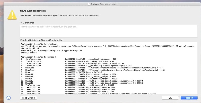Screen dimensions: 201x103
Task: Click the 'News quit unexpectedly.' heading
Action: click(x=34, y=11)
